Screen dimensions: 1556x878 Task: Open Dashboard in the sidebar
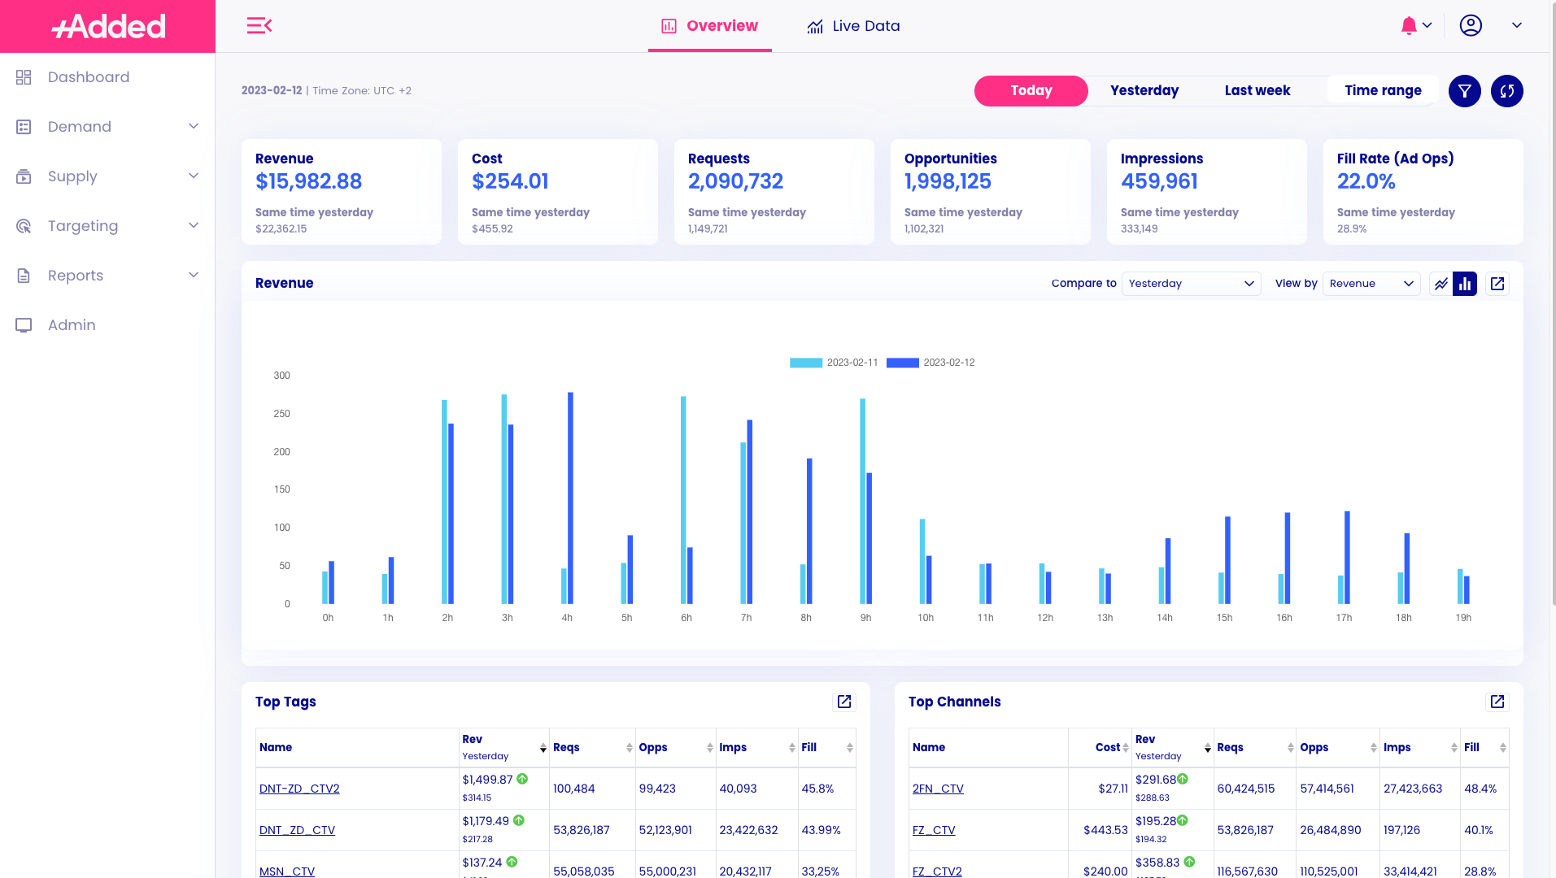(x=89, y=77)
